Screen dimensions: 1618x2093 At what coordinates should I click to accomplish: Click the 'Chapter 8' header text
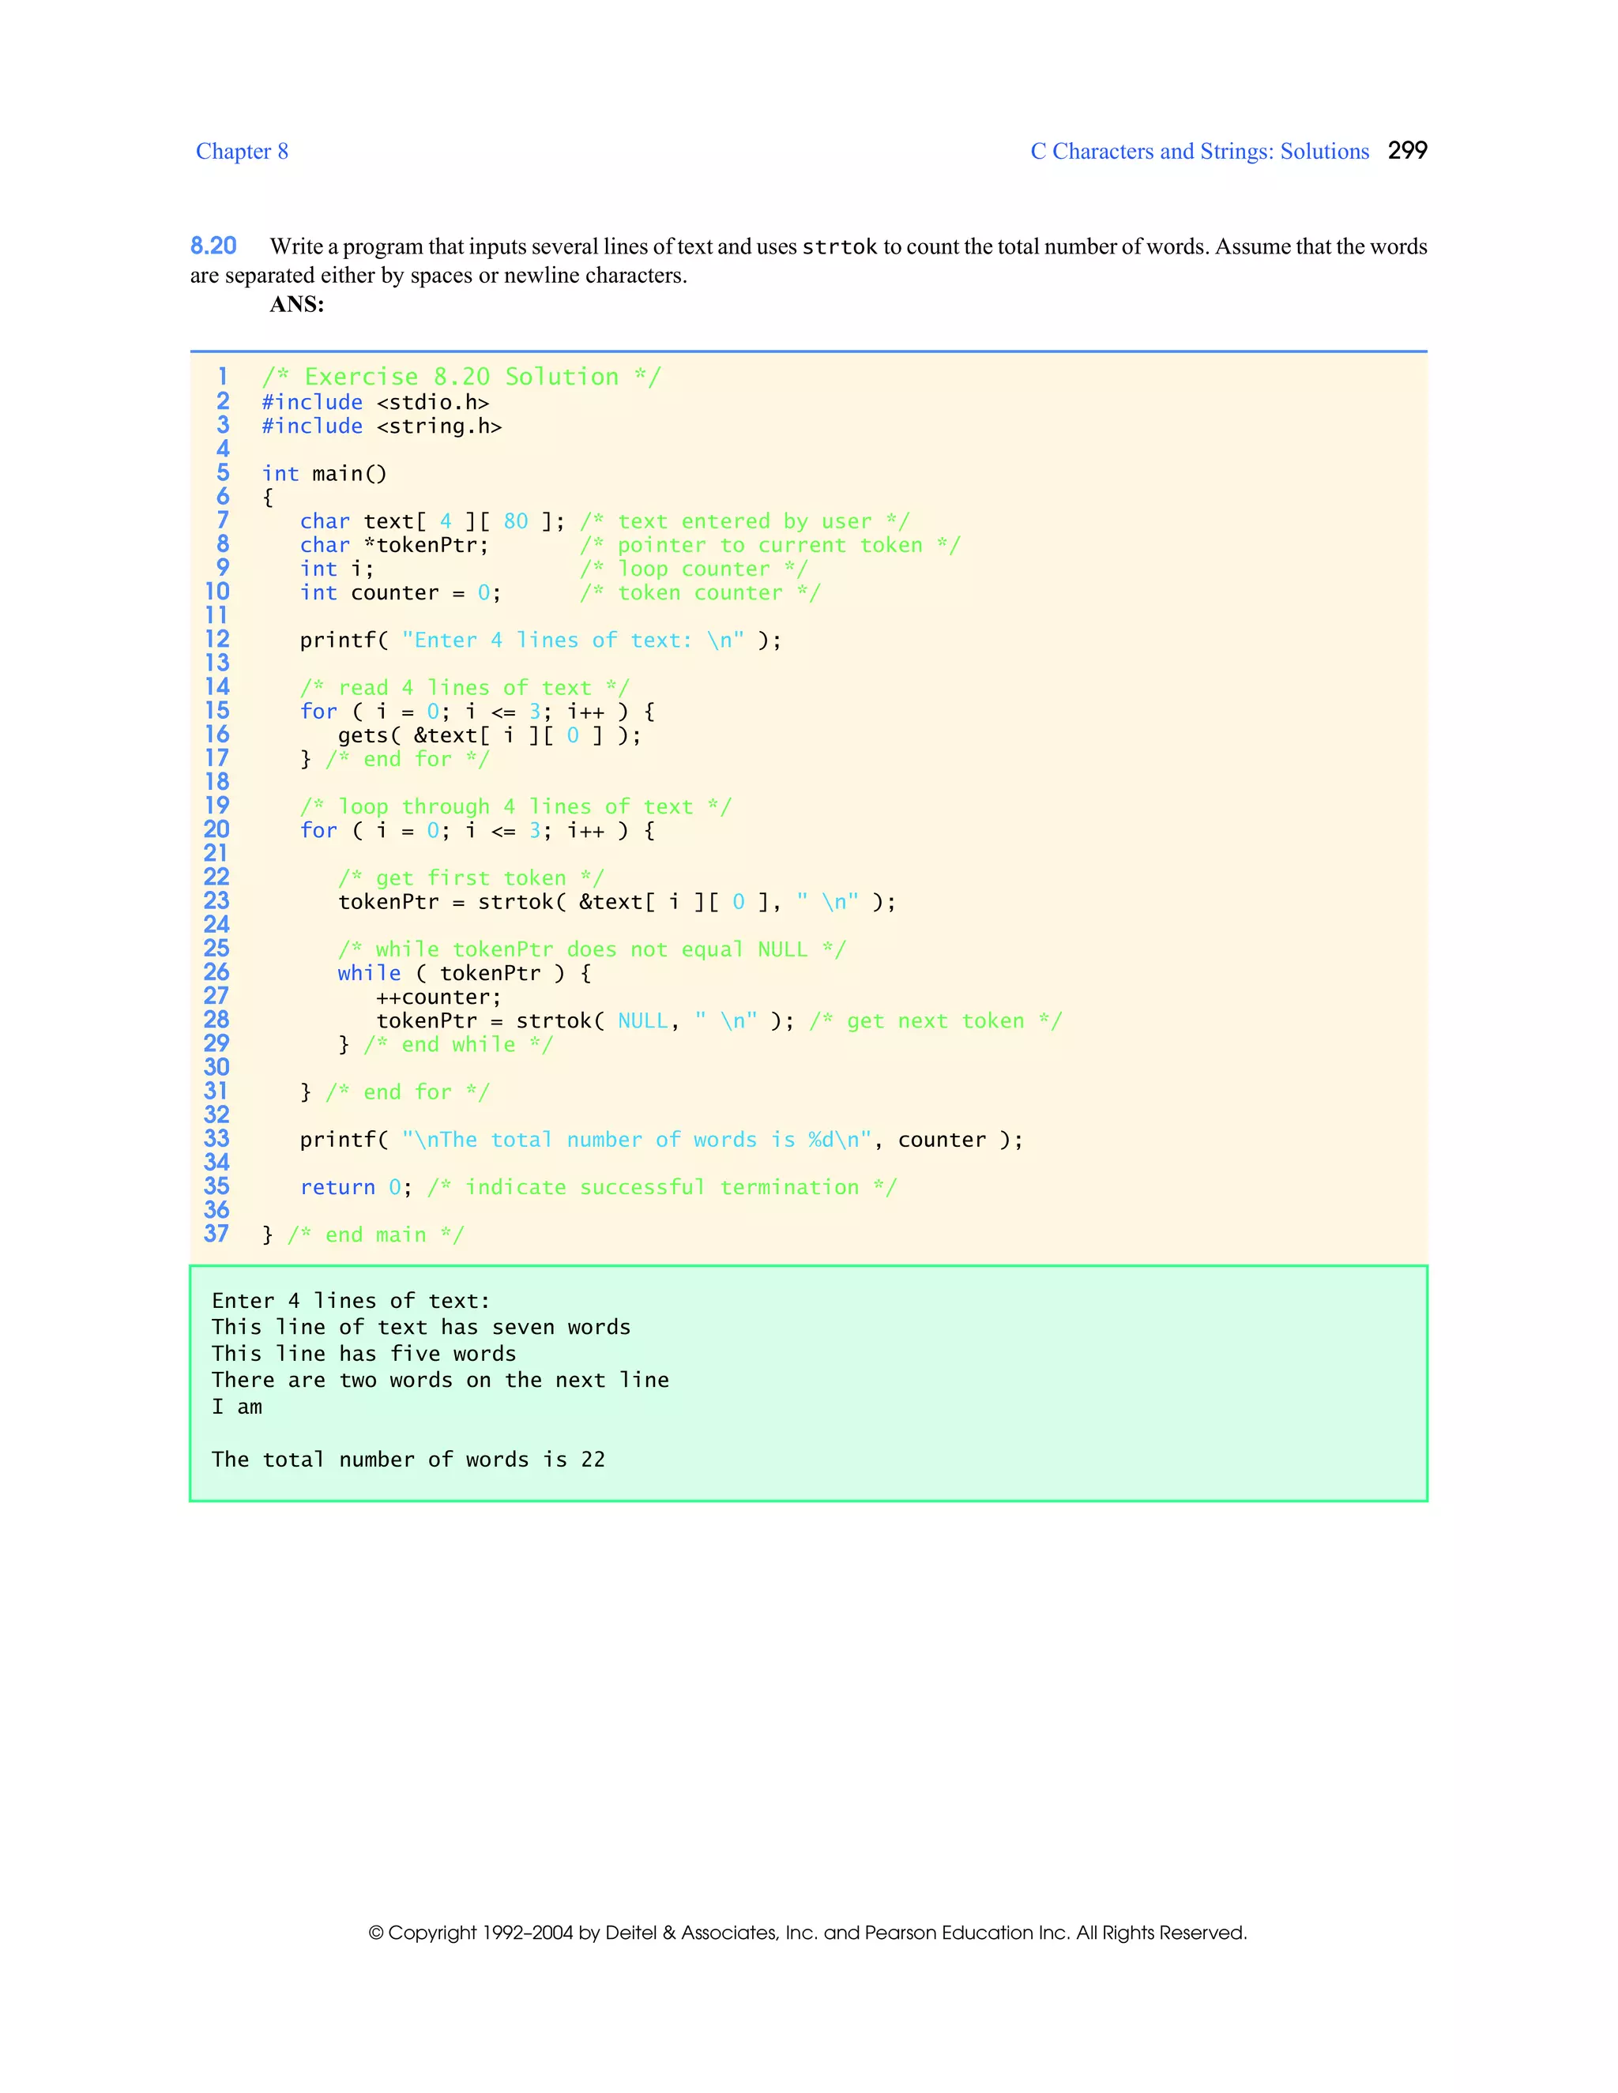(x=242, y=152)
